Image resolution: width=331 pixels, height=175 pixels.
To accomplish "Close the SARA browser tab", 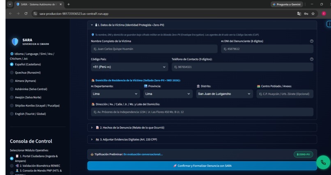I will click(x=61, y=5).
